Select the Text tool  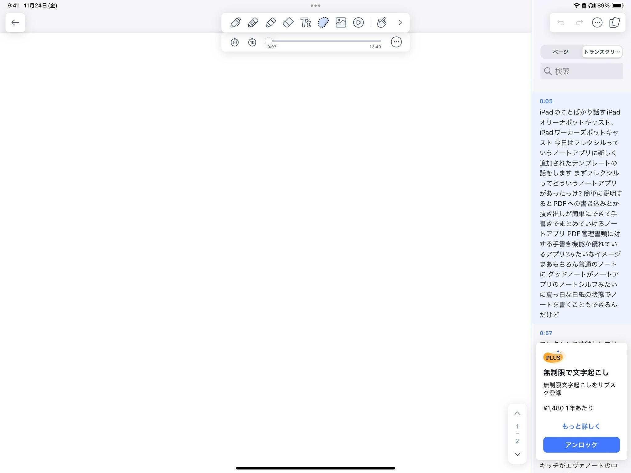point(305,22)
